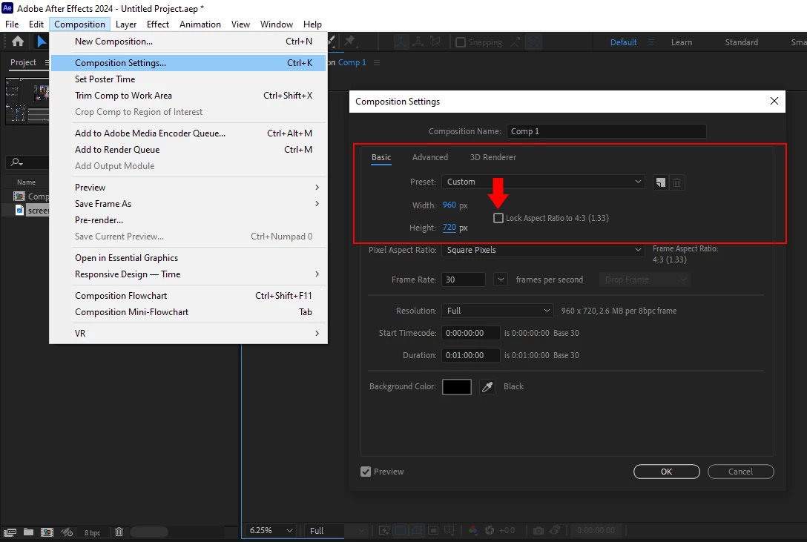Show channel and color management icon

click(472, 530)
